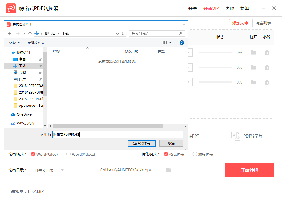Click the 开始转换 button
282x198 pixels.
click(x=249, y=170)
